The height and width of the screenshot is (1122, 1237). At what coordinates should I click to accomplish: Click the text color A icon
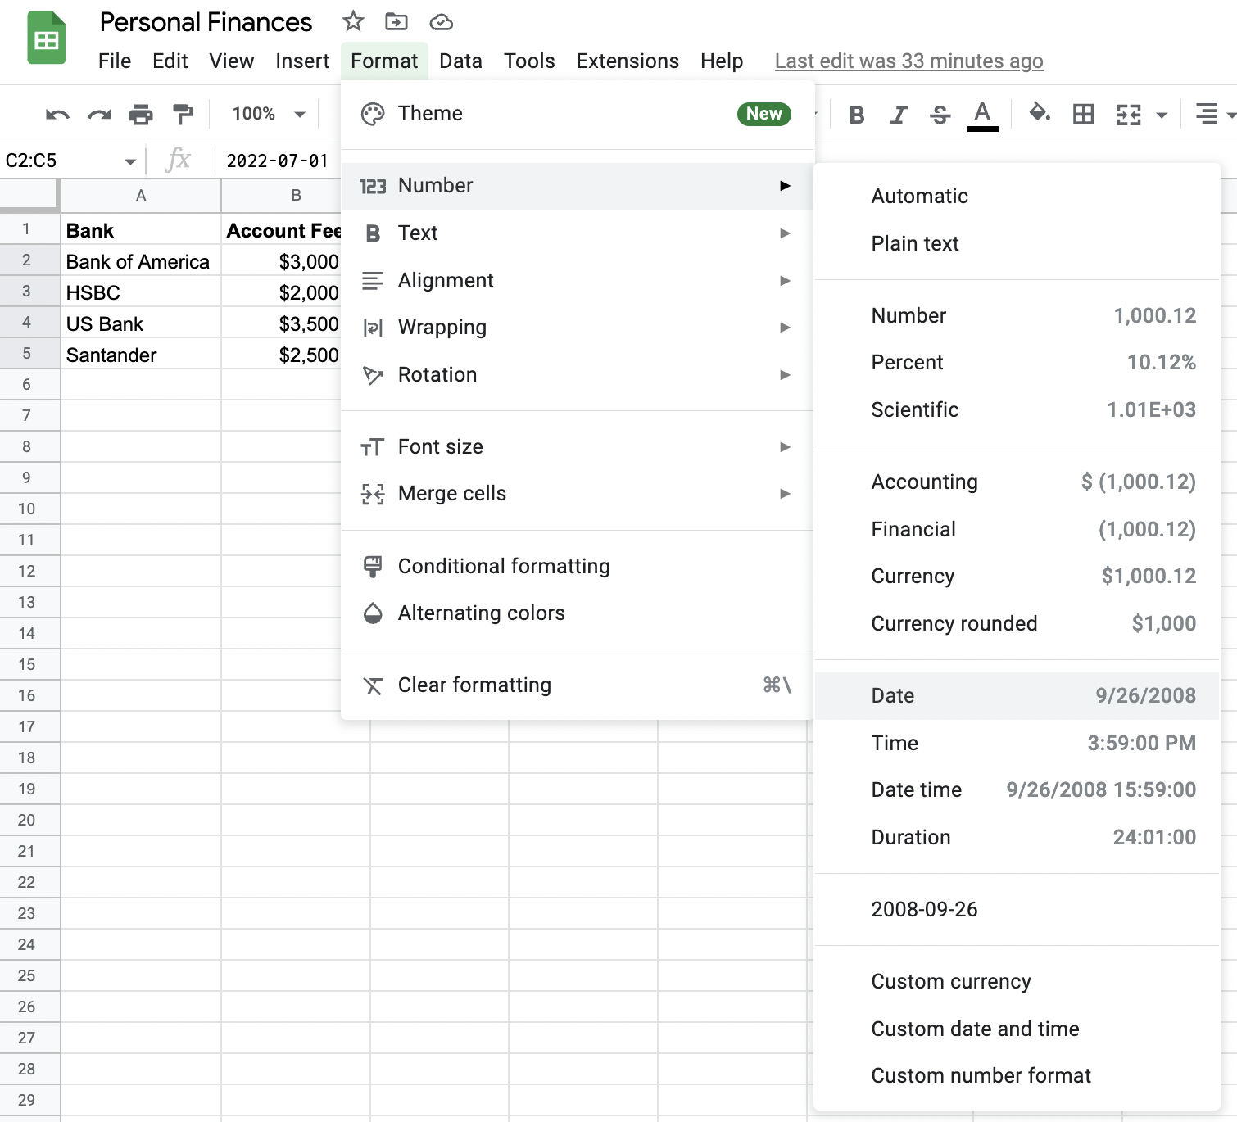tap(982, 114)
